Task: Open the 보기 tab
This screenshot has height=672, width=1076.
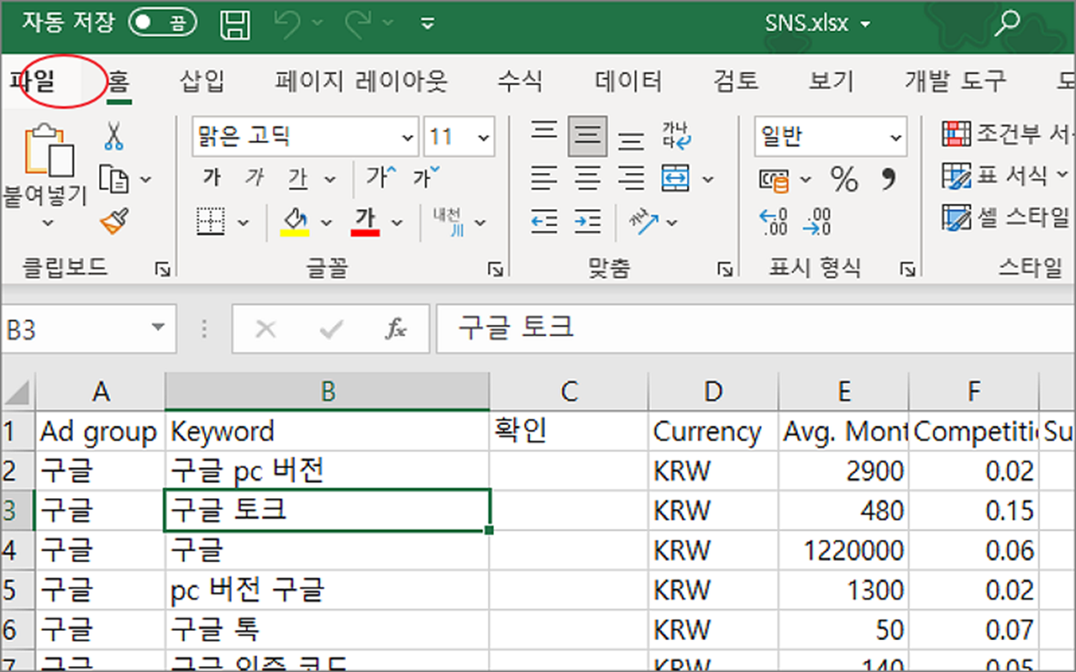Action: (x=831, y=81)
